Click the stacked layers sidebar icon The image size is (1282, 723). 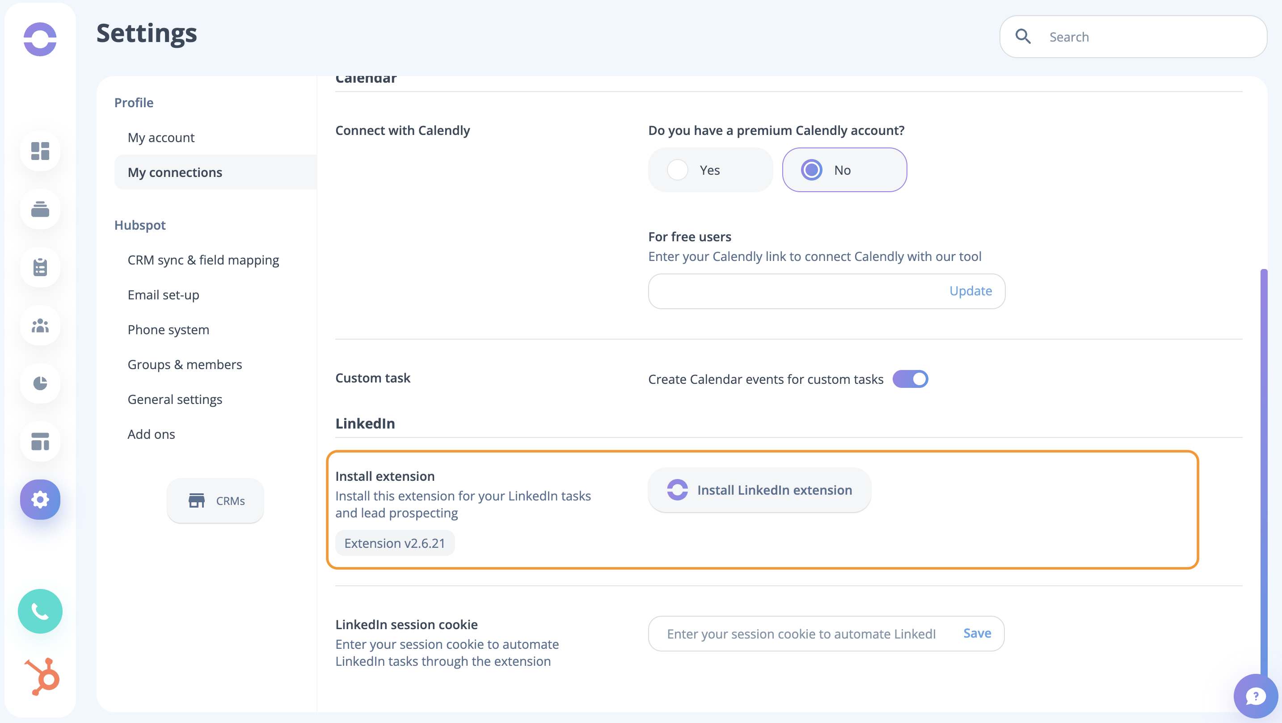[x=40, y=209]
